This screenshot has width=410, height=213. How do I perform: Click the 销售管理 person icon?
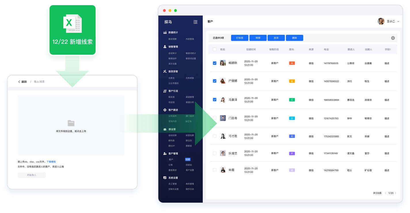click(165, 47)
